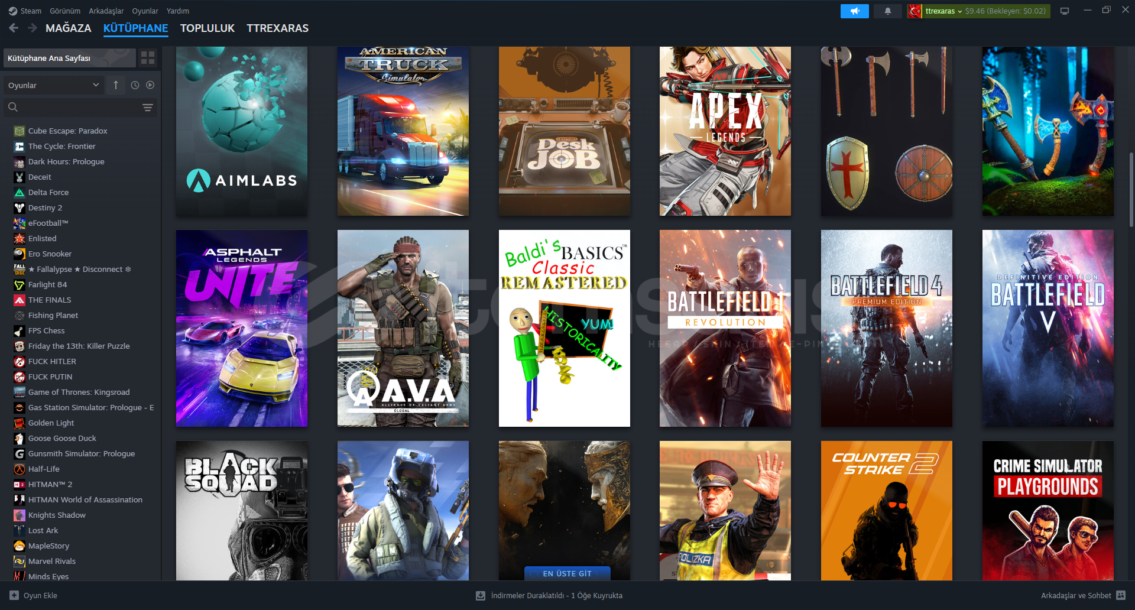1135x610 pixels.
Task: Open Baldi's Basics Classic Remastered cover
Action: (x=565, y=328)
